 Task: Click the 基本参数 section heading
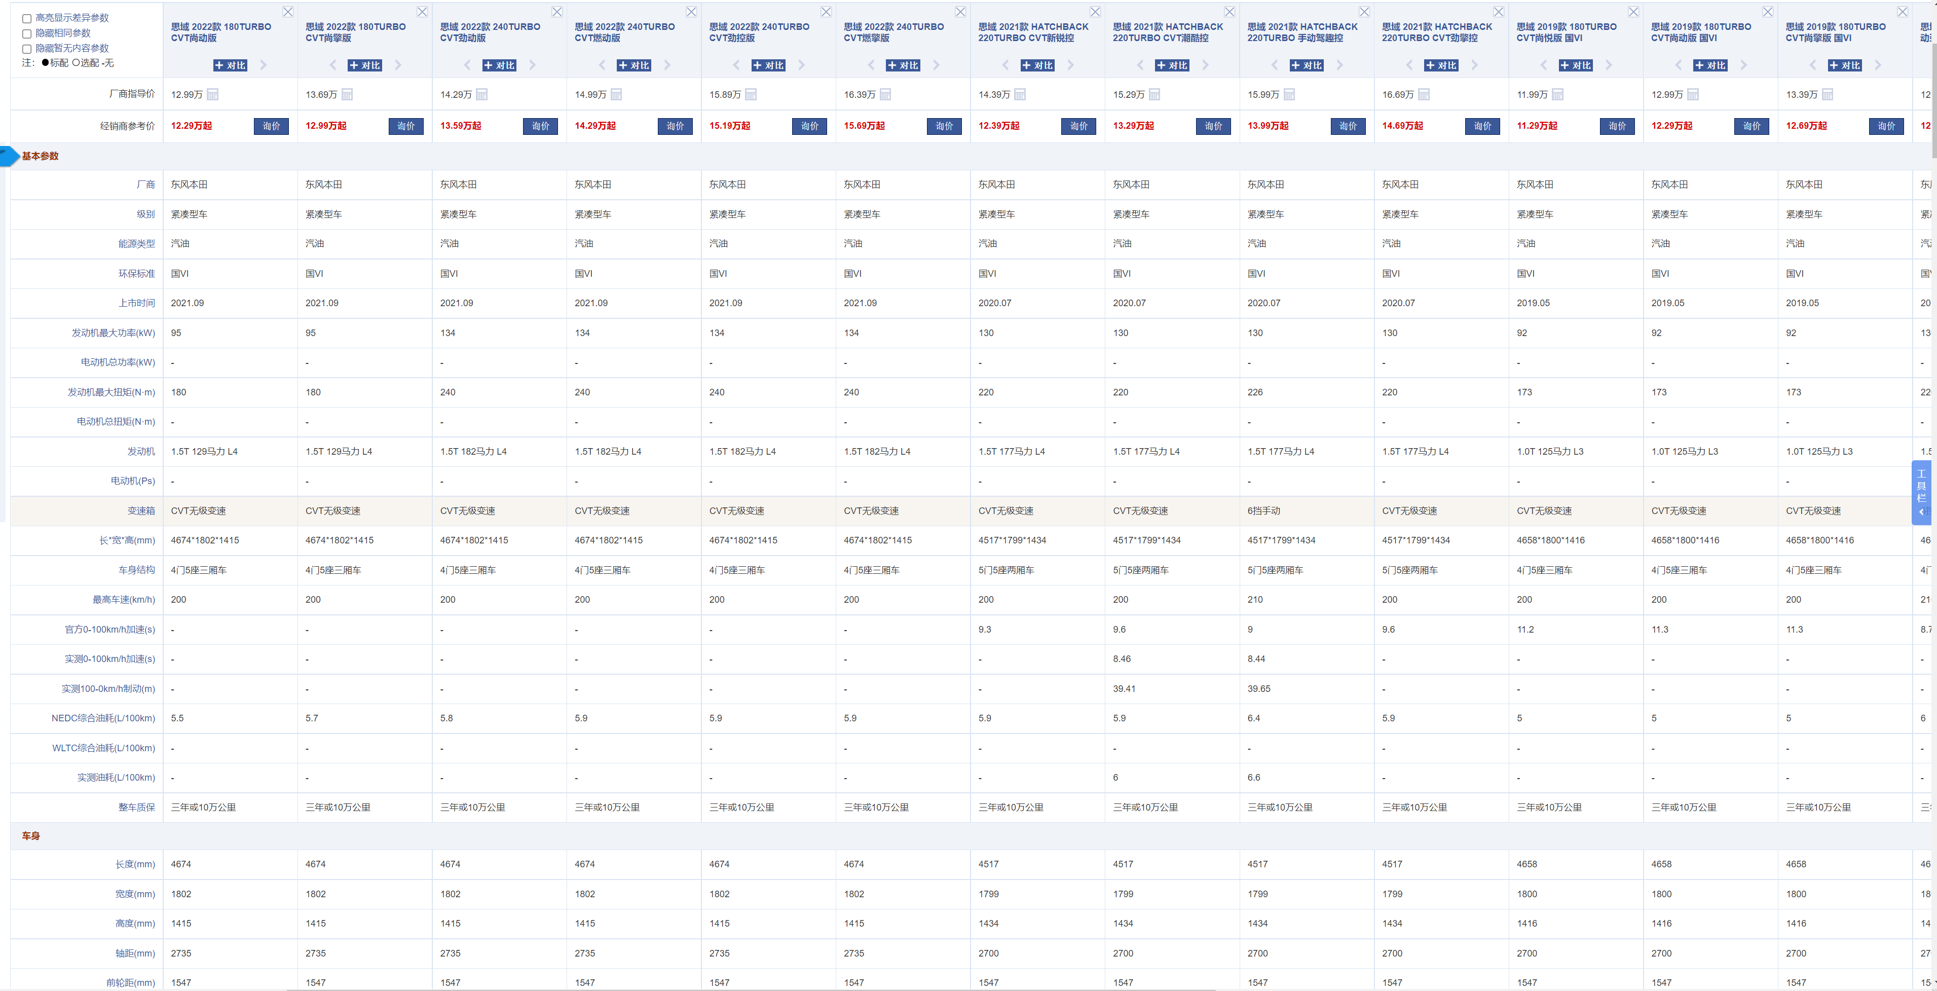point(40,157)
